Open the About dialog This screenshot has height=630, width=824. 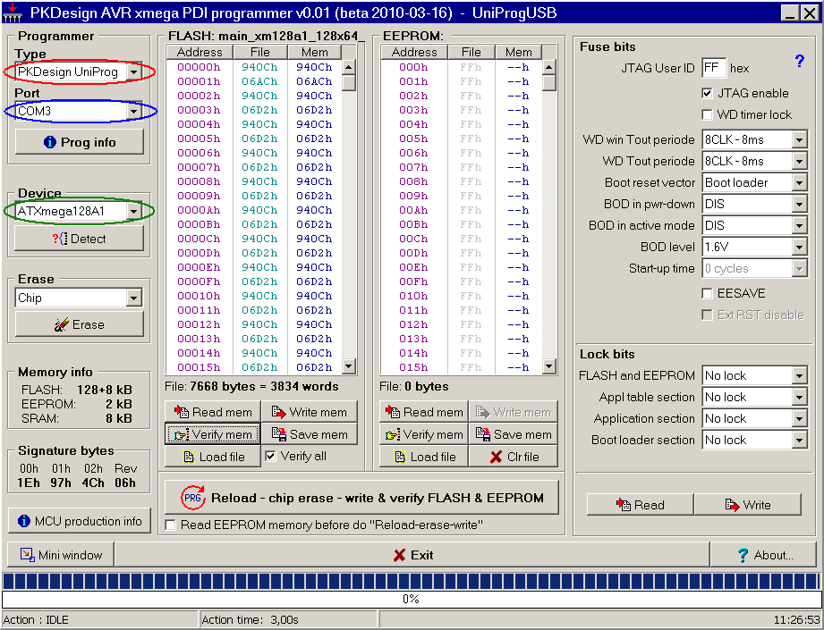coord(764,555)
